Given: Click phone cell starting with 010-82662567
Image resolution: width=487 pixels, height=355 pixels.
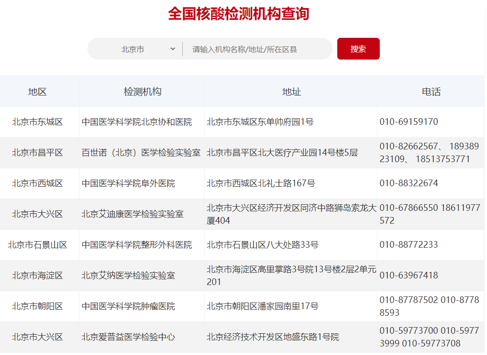Looking at the screenshot, I should coord(429,153).
